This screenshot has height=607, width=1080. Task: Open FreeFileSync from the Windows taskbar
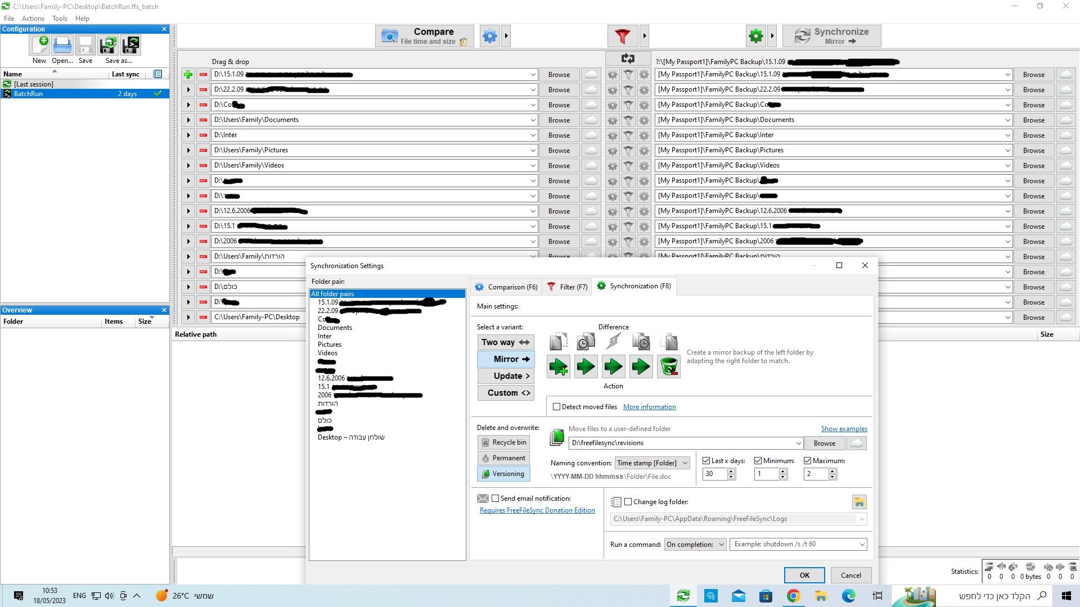click(x=683, y=596)
